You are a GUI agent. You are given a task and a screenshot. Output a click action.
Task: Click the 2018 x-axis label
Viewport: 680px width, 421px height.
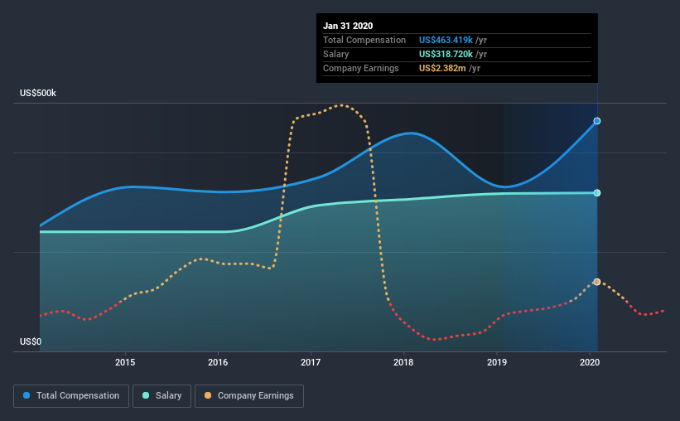click(403, 362)
